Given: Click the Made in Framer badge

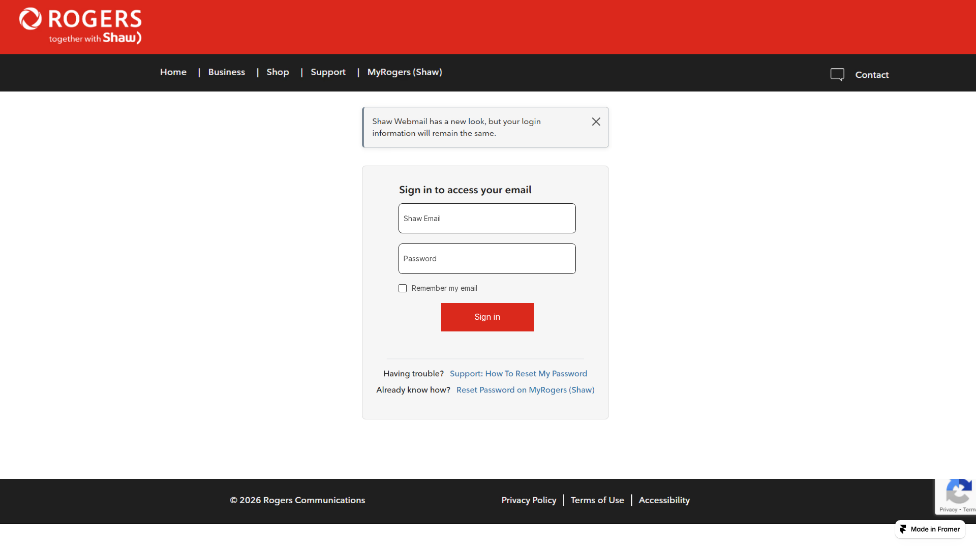Looking at the screenshot, I should (x=930, y=529).
